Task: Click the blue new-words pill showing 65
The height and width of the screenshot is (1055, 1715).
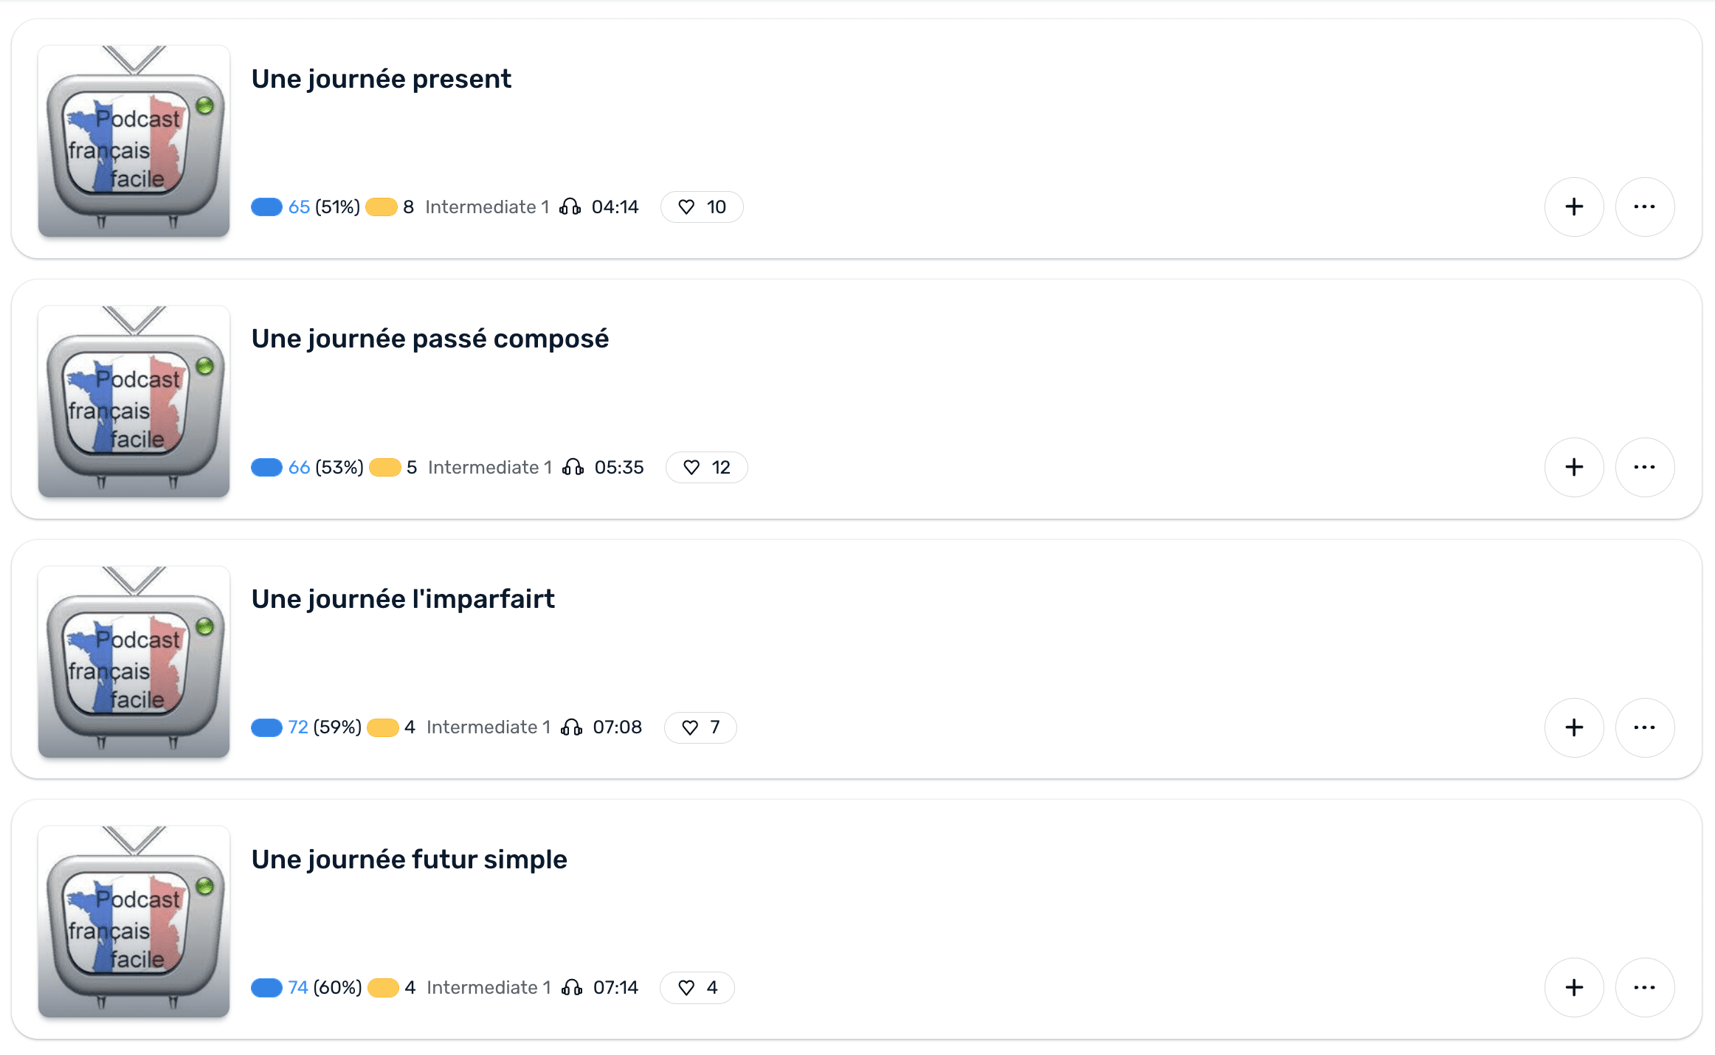Action: [x=266, y=207]
